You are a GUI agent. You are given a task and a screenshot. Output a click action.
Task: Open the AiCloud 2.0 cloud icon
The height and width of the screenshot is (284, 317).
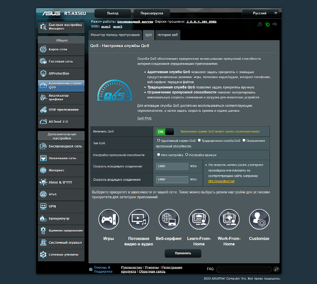click(43, 121)
